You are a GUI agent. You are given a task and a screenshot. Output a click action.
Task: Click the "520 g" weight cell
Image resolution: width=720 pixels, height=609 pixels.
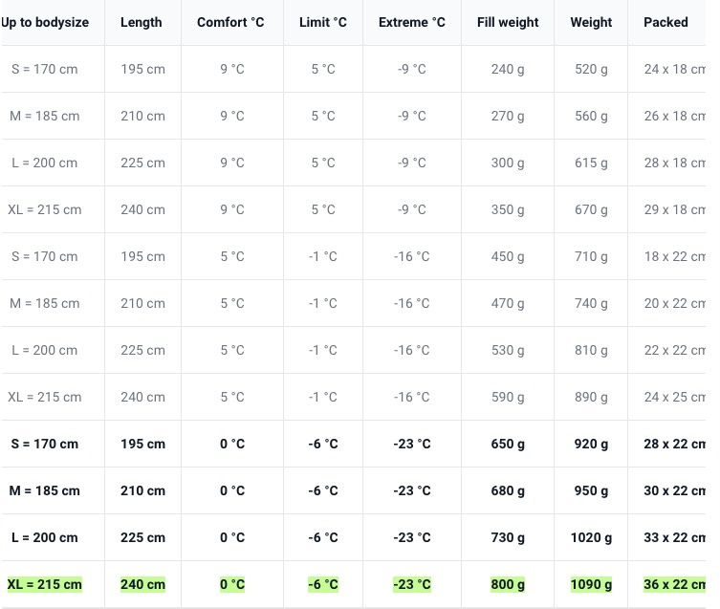click(591, 69)
